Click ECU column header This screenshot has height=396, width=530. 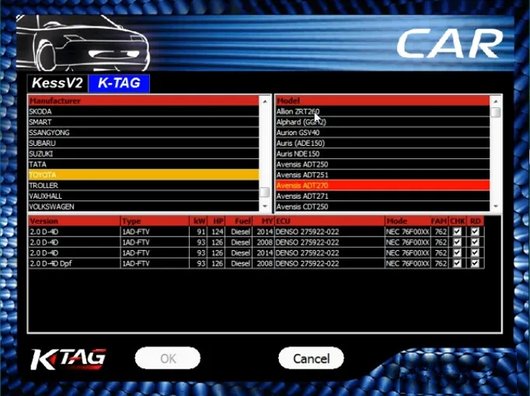330,221
